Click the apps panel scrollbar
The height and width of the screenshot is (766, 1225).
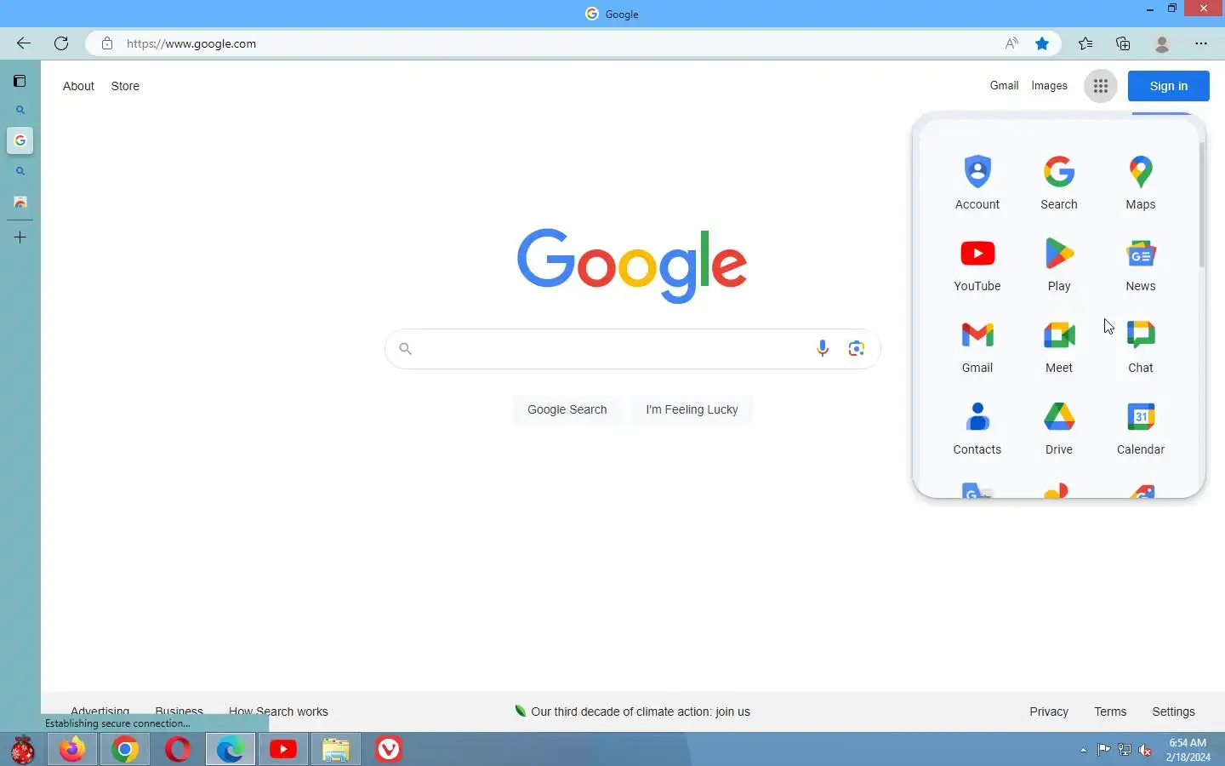pos(1201,205)
